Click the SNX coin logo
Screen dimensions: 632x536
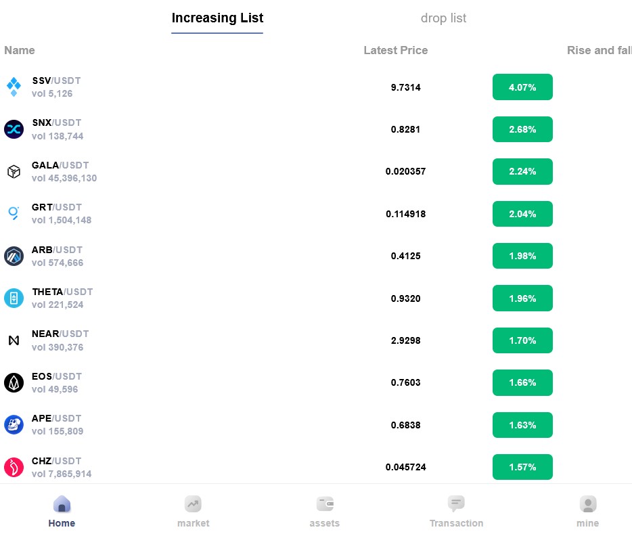pyautogui.click(x=14, y=129)
